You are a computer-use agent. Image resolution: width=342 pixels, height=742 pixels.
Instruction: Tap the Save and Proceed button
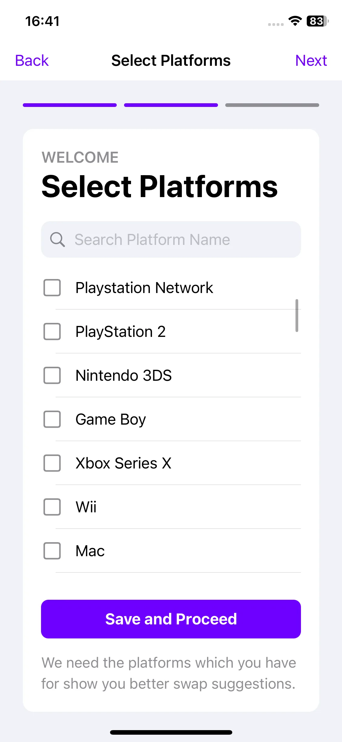tap(171, 619)
